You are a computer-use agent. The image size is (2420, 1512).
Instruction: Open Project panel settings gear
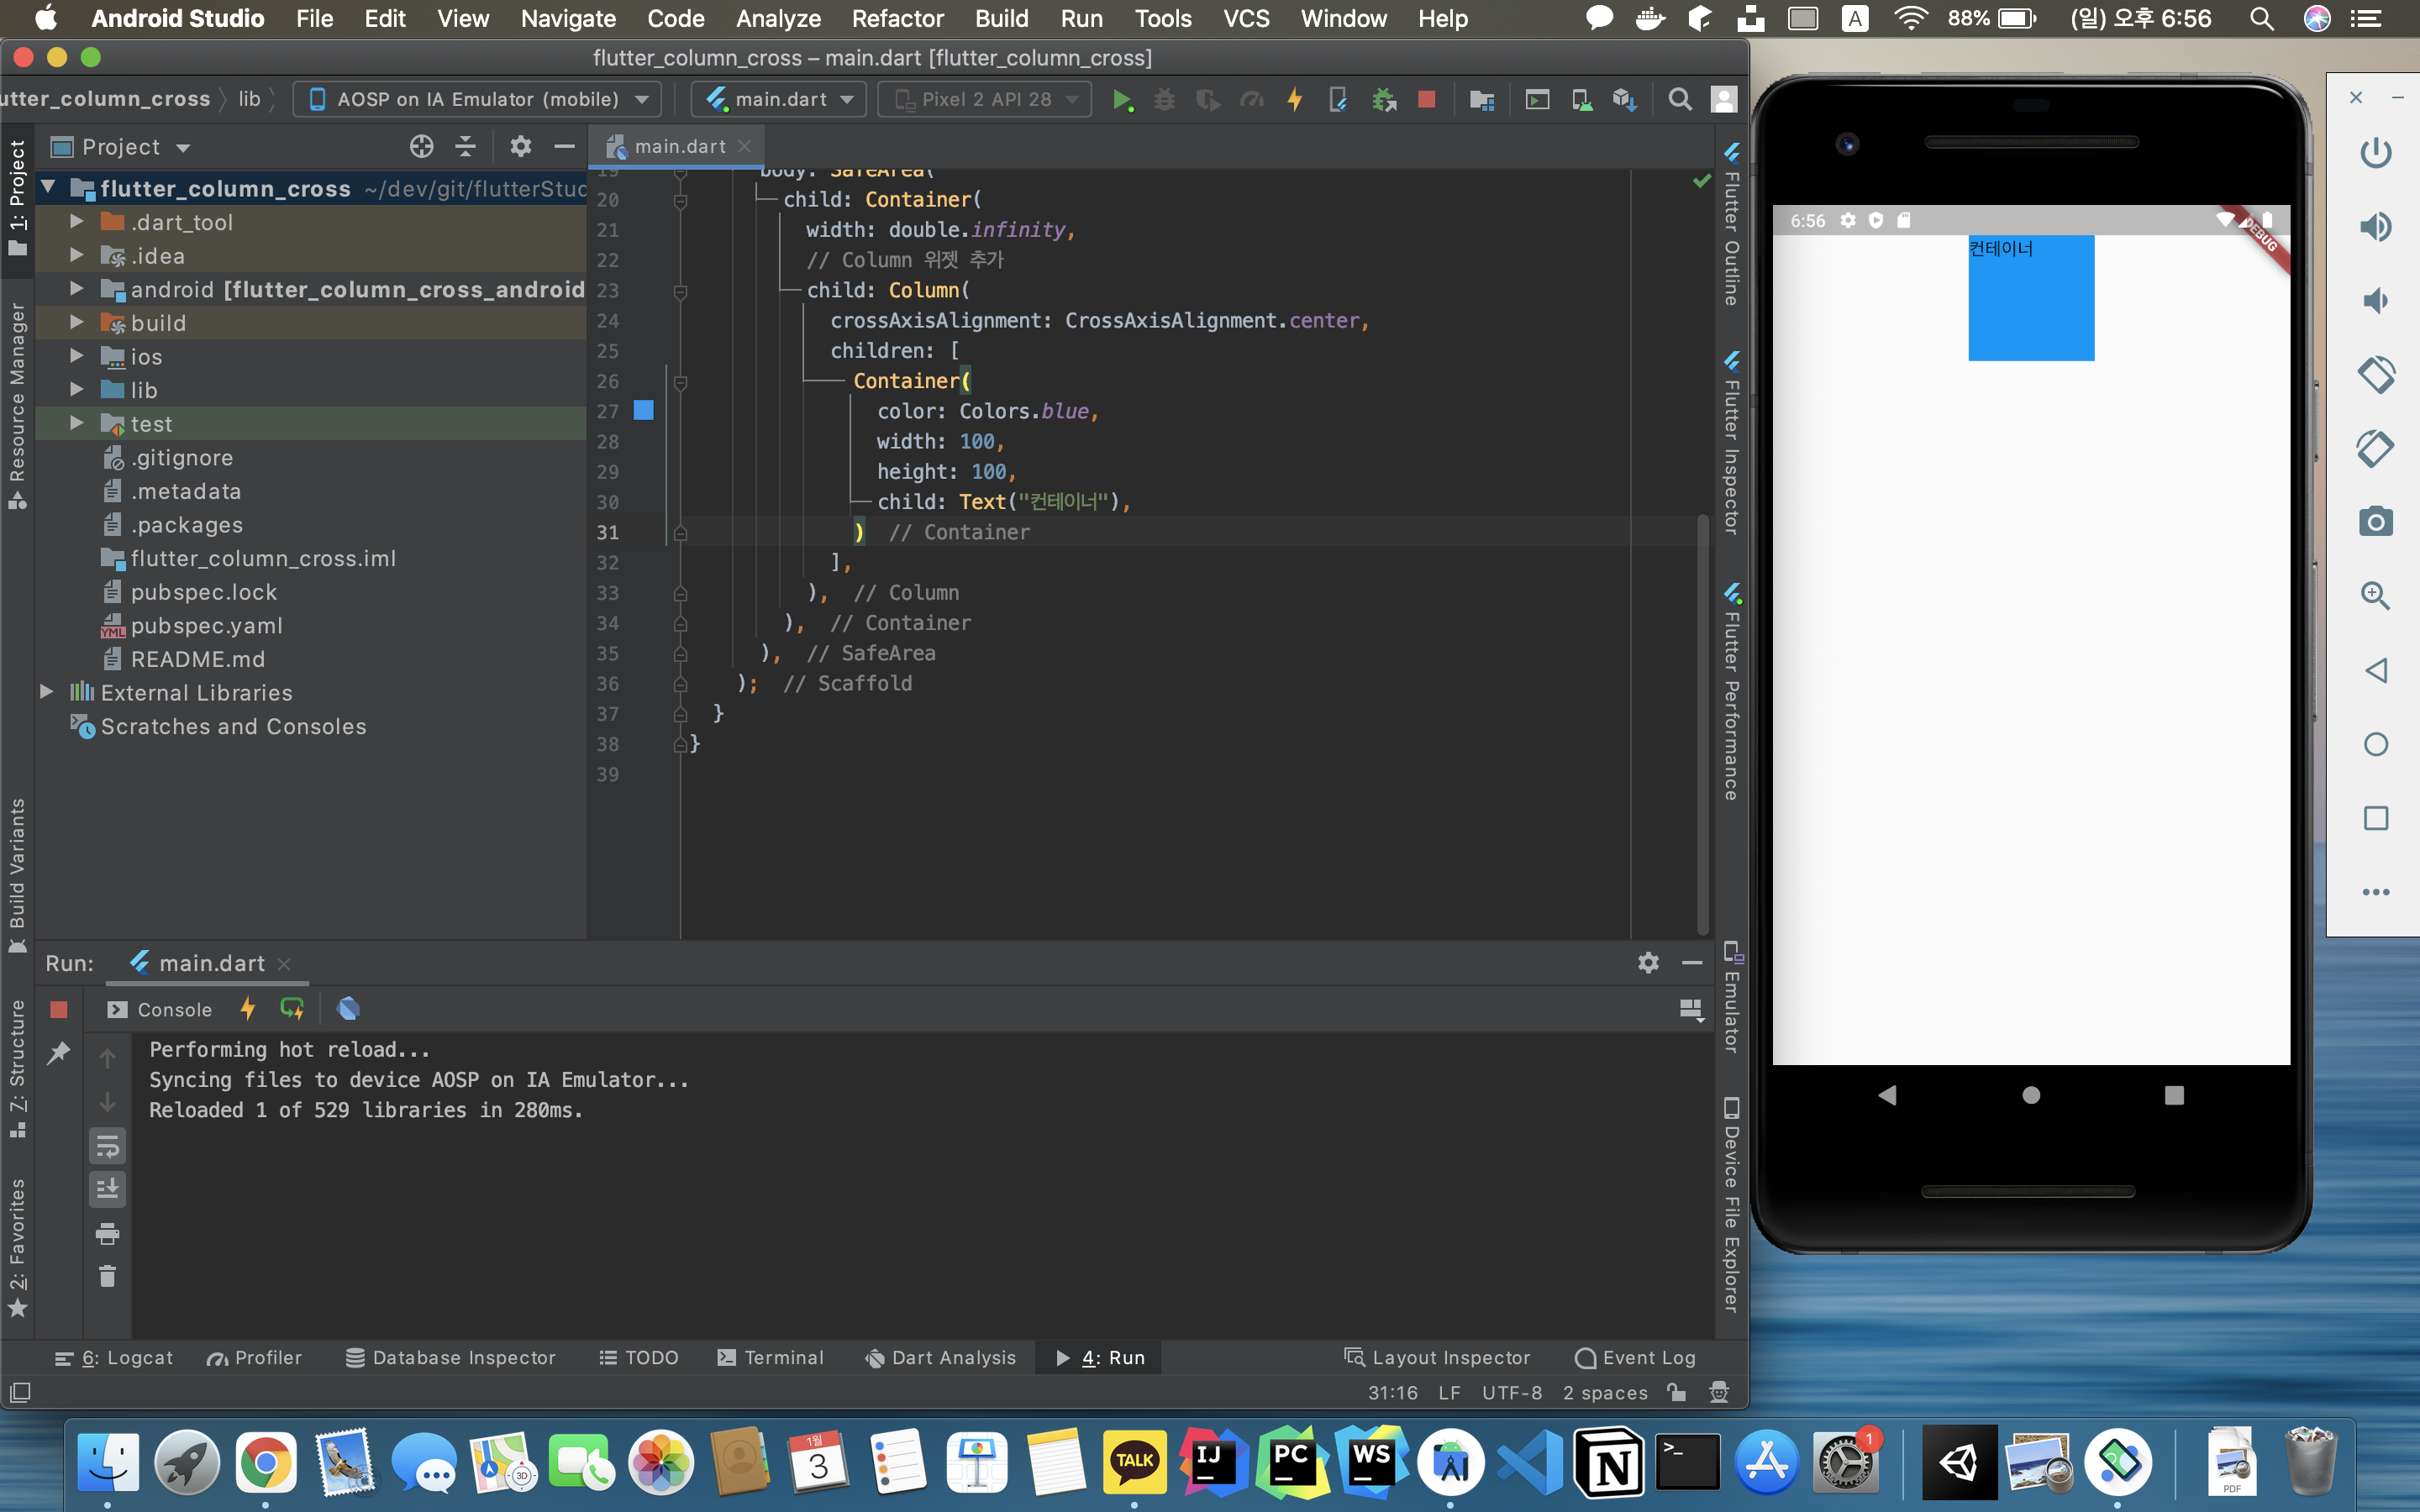click(x=520, y=147)
